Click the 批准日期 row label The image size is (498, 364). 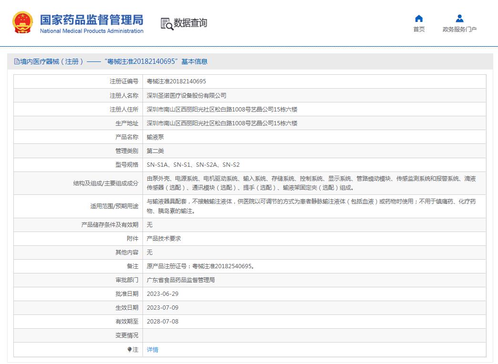(x=127, y=294)
